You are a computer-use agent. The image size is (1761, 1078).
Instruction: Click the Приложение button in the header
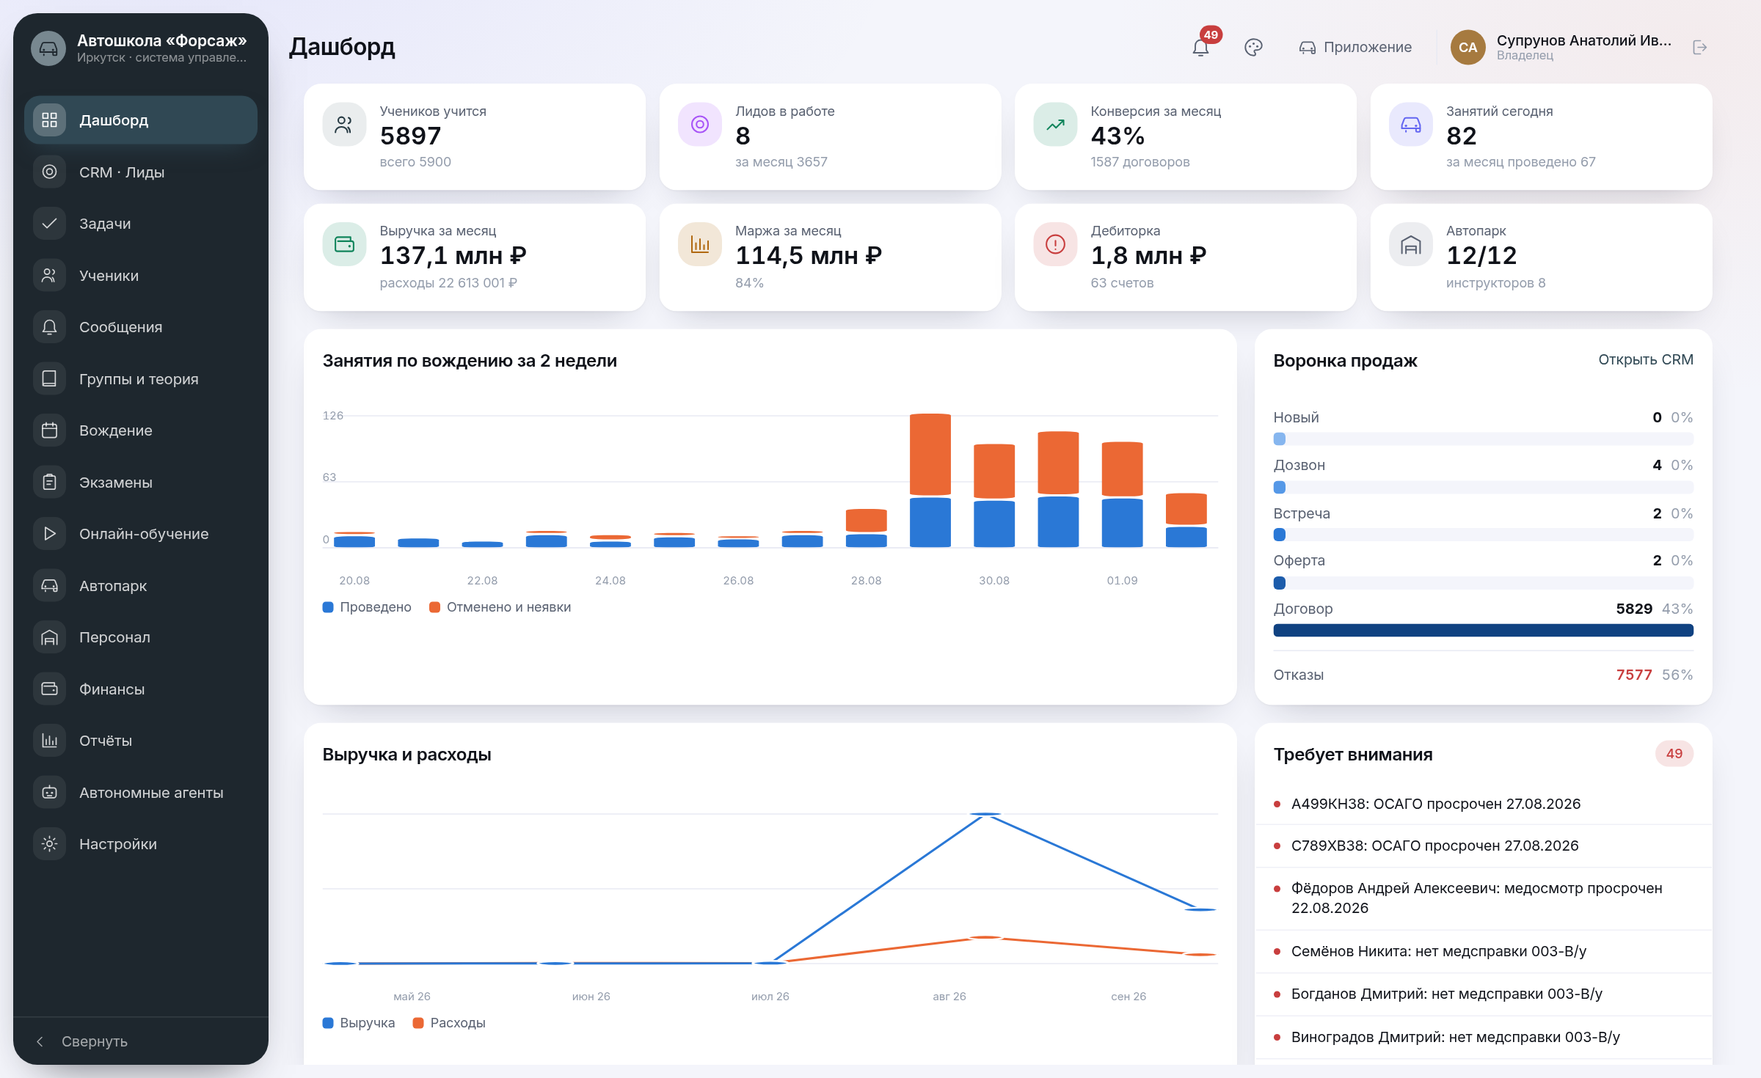1355,48
